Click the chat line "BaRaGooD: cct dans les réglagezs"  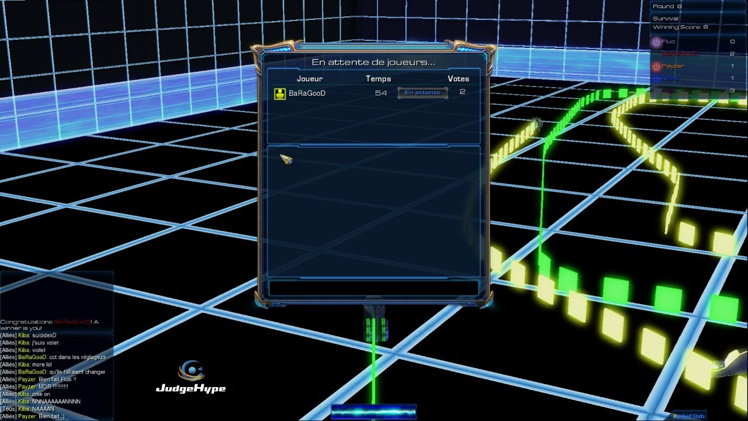point(53,357)
